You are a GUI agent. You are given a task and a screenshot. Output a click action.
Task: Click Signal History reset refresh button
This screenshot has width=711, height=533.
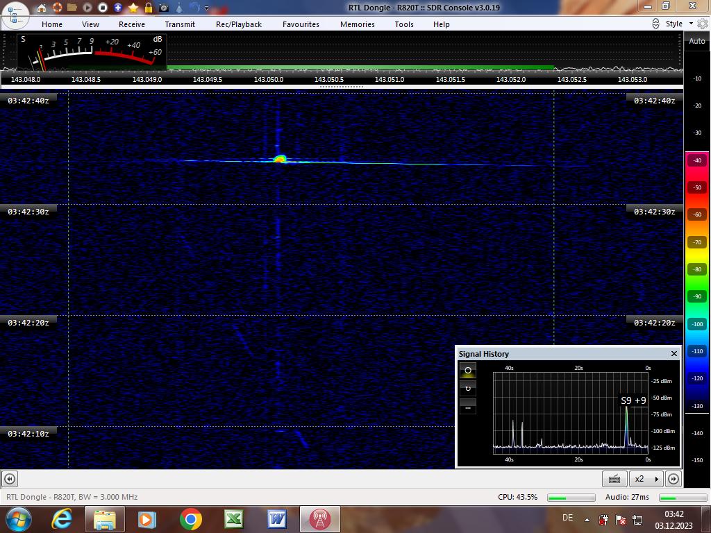(468, 389)
